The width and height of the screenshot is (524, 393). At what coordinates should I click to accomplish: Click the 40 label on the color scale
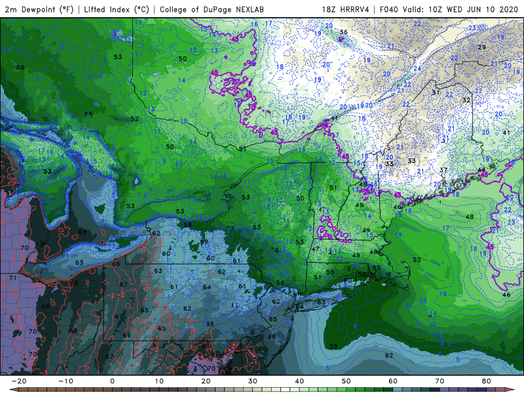[299, 381]
